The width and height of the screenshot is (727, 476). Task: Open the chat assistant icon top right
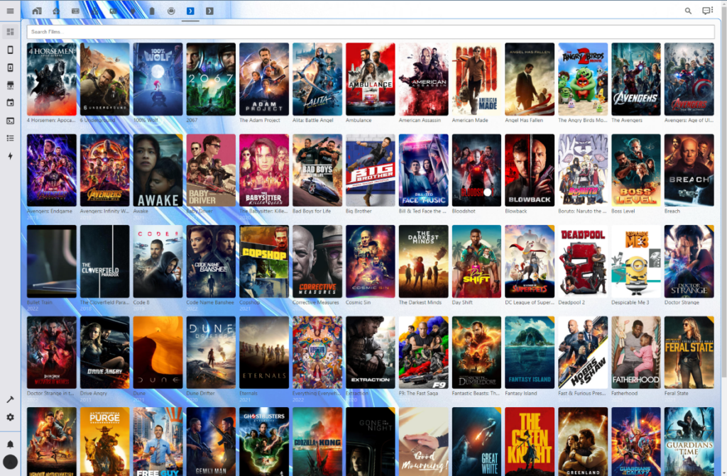707,11
